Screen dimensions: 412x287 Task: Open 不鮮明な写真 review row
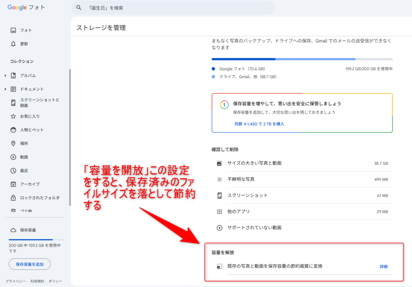click(x=302, y=180)
